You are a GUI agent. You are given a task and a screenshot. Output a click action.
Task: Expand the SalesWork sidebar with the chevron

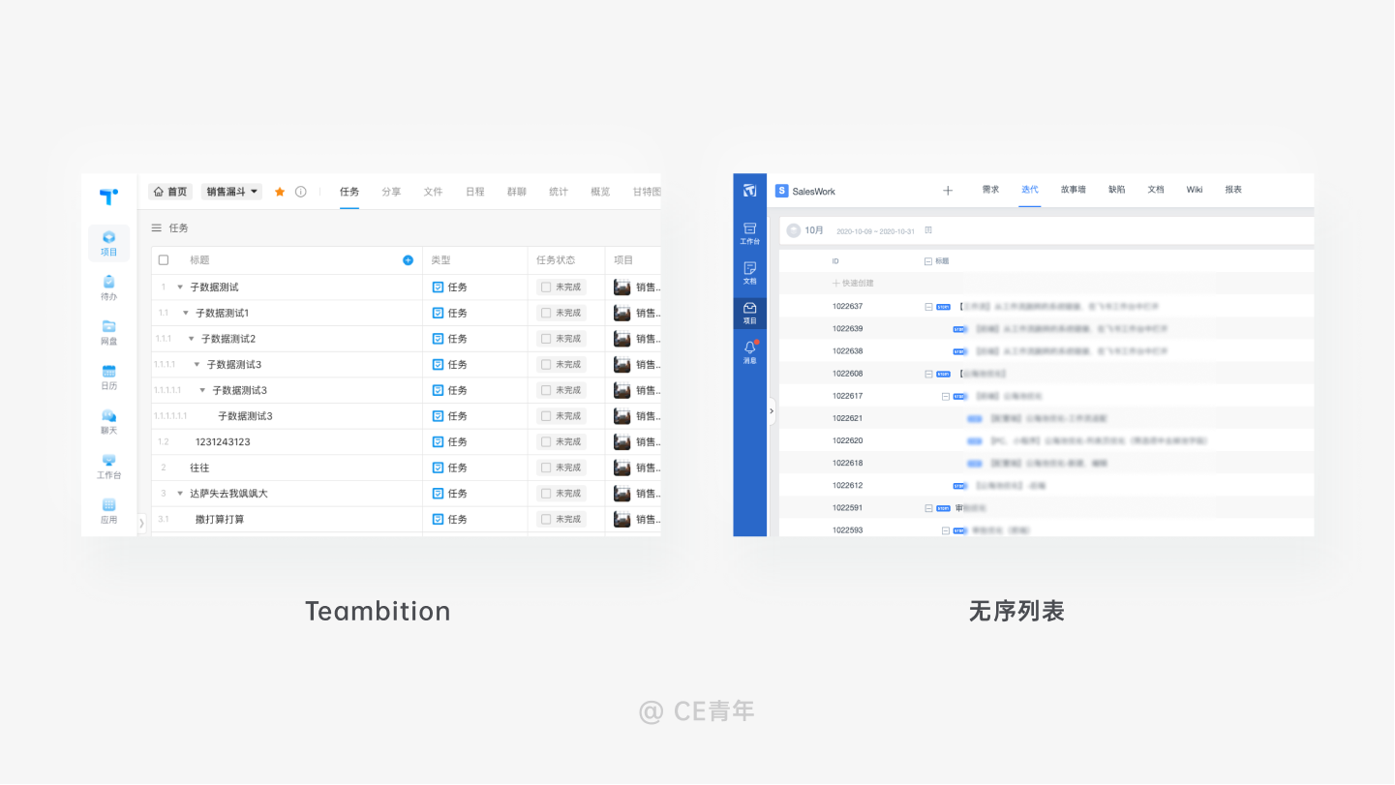pos(772,411)
